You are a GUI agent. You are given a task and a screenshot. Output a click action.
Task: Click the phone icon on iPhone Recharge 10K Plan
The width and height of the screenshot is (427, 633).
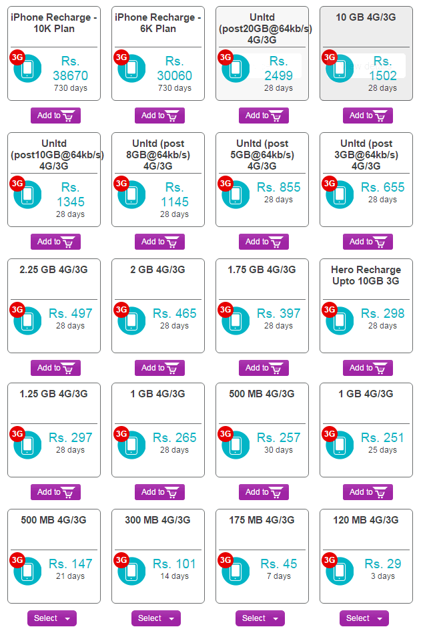tap(27, 69)
